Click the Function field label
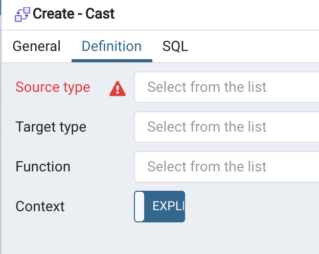This screenshot has height=254, width=319. click(43, 166)
